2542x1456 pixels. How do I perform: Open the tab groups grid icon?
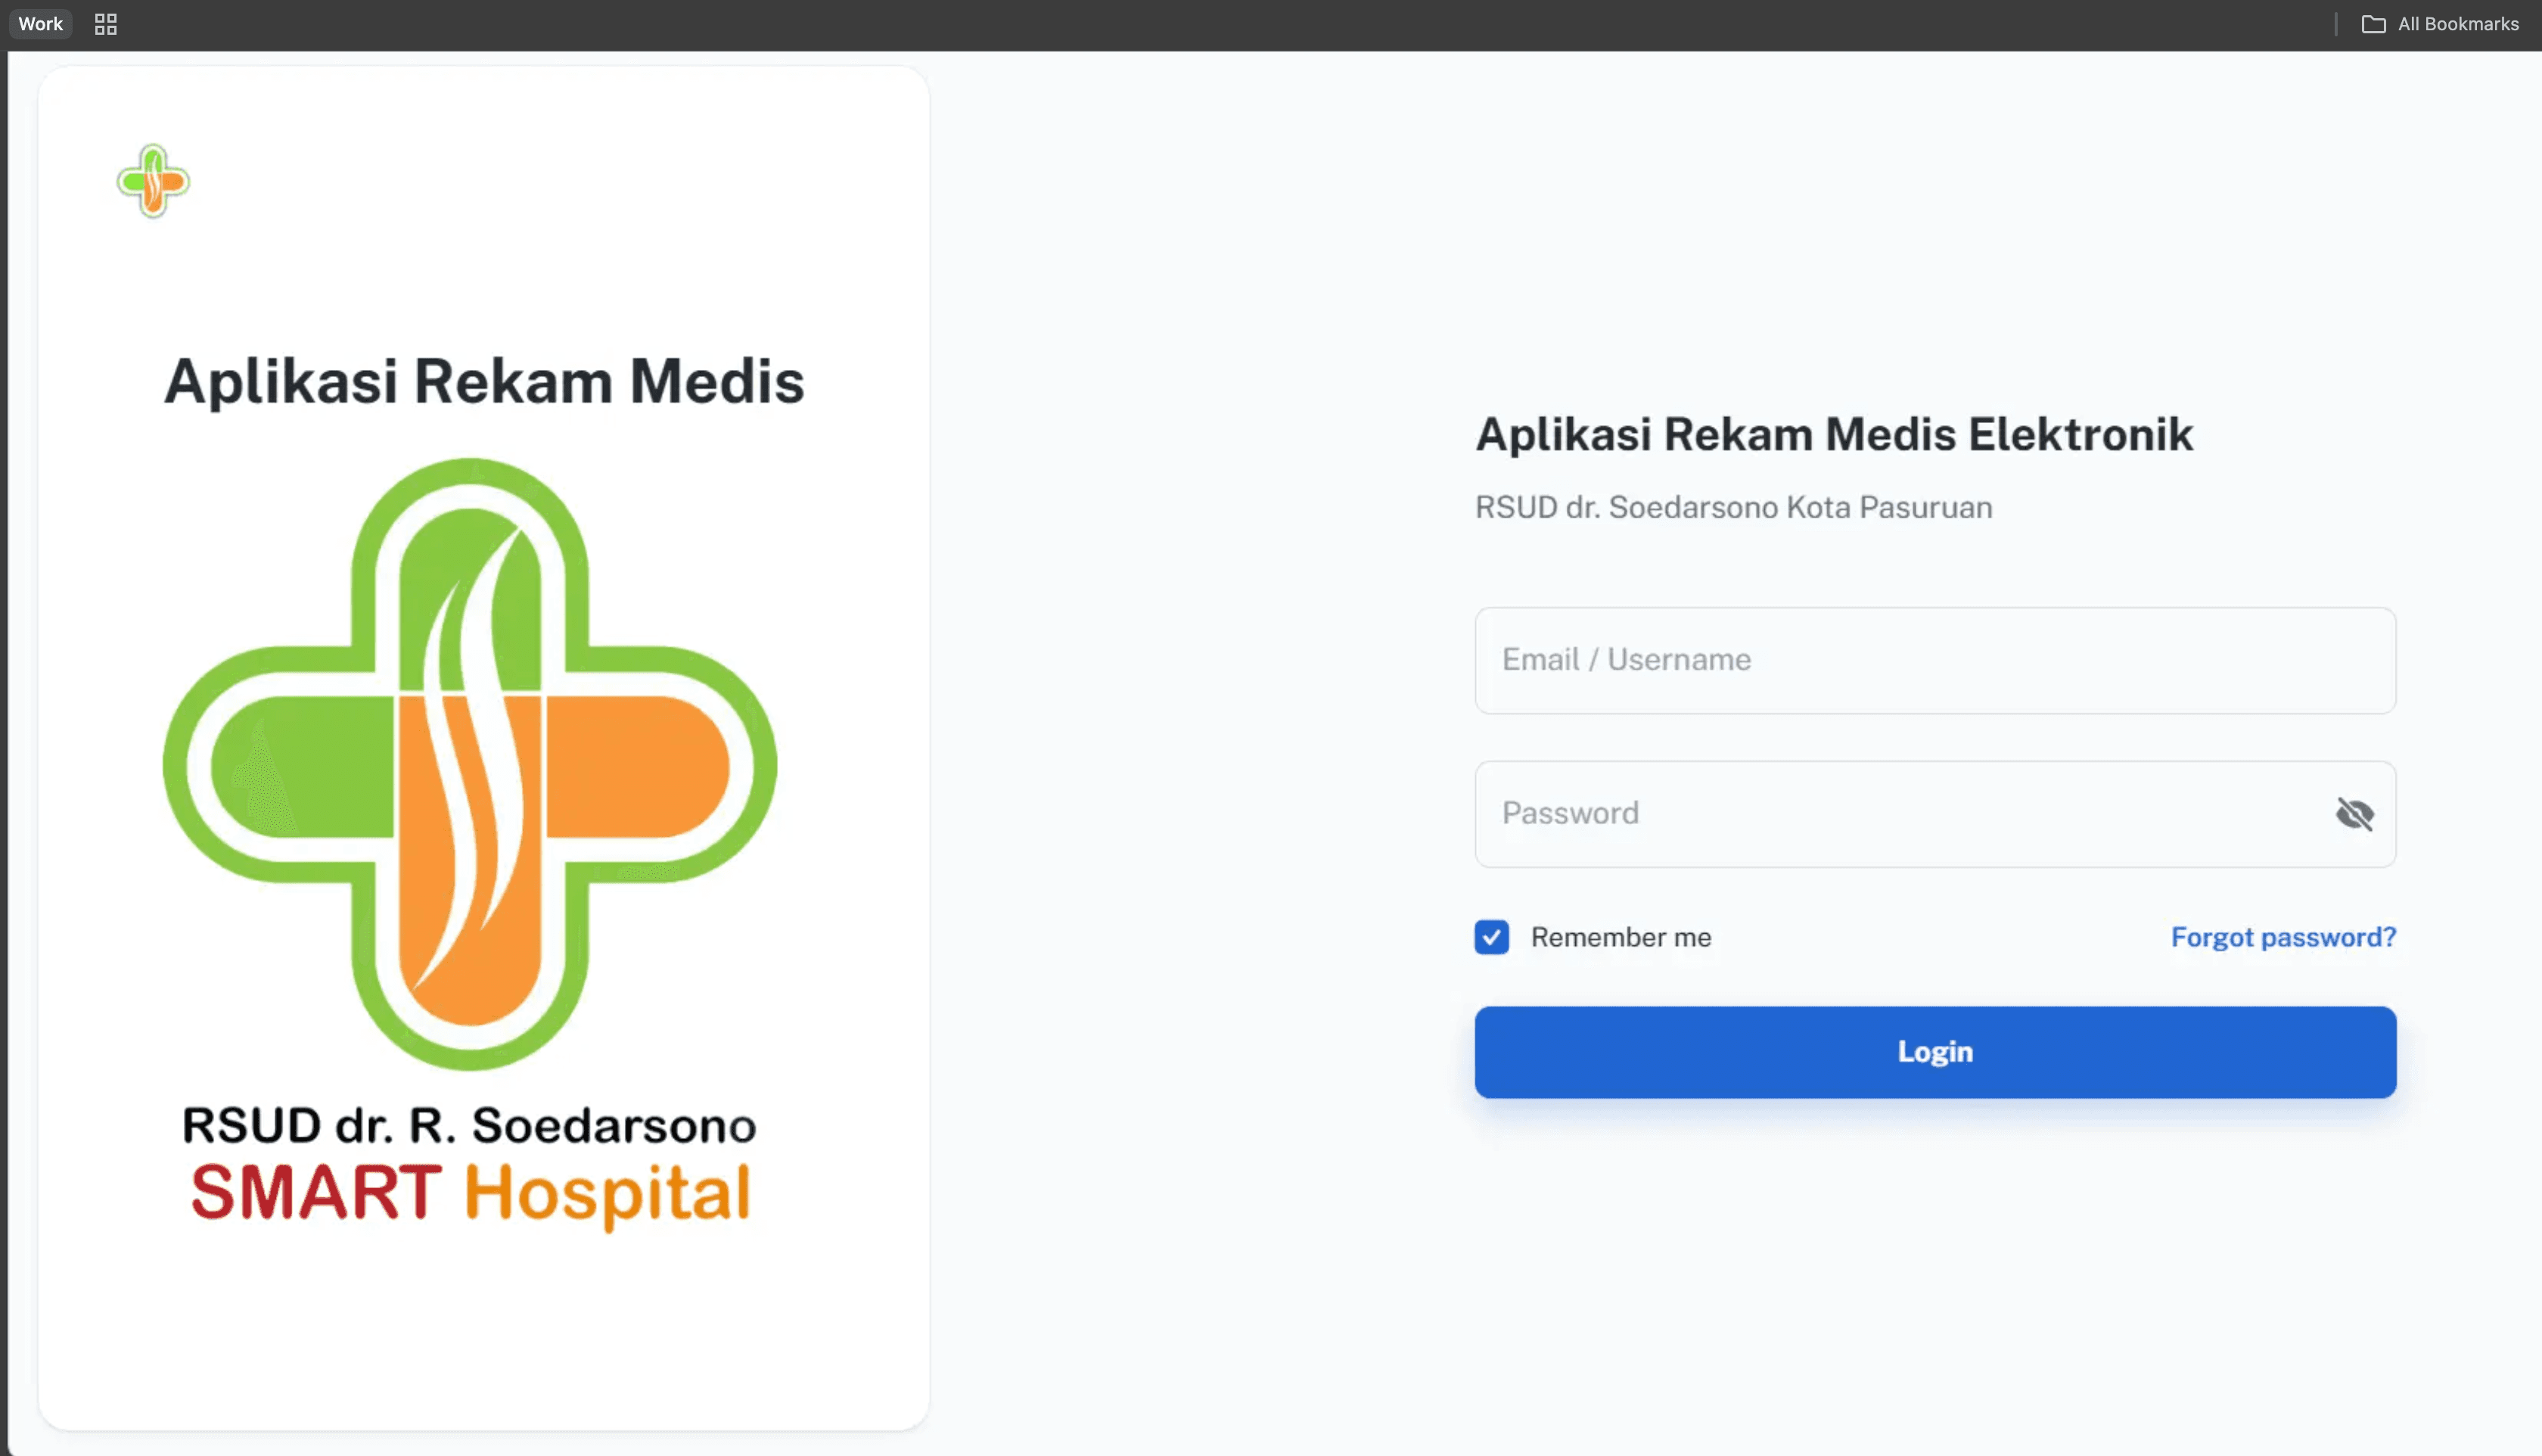tap(106, 24)
